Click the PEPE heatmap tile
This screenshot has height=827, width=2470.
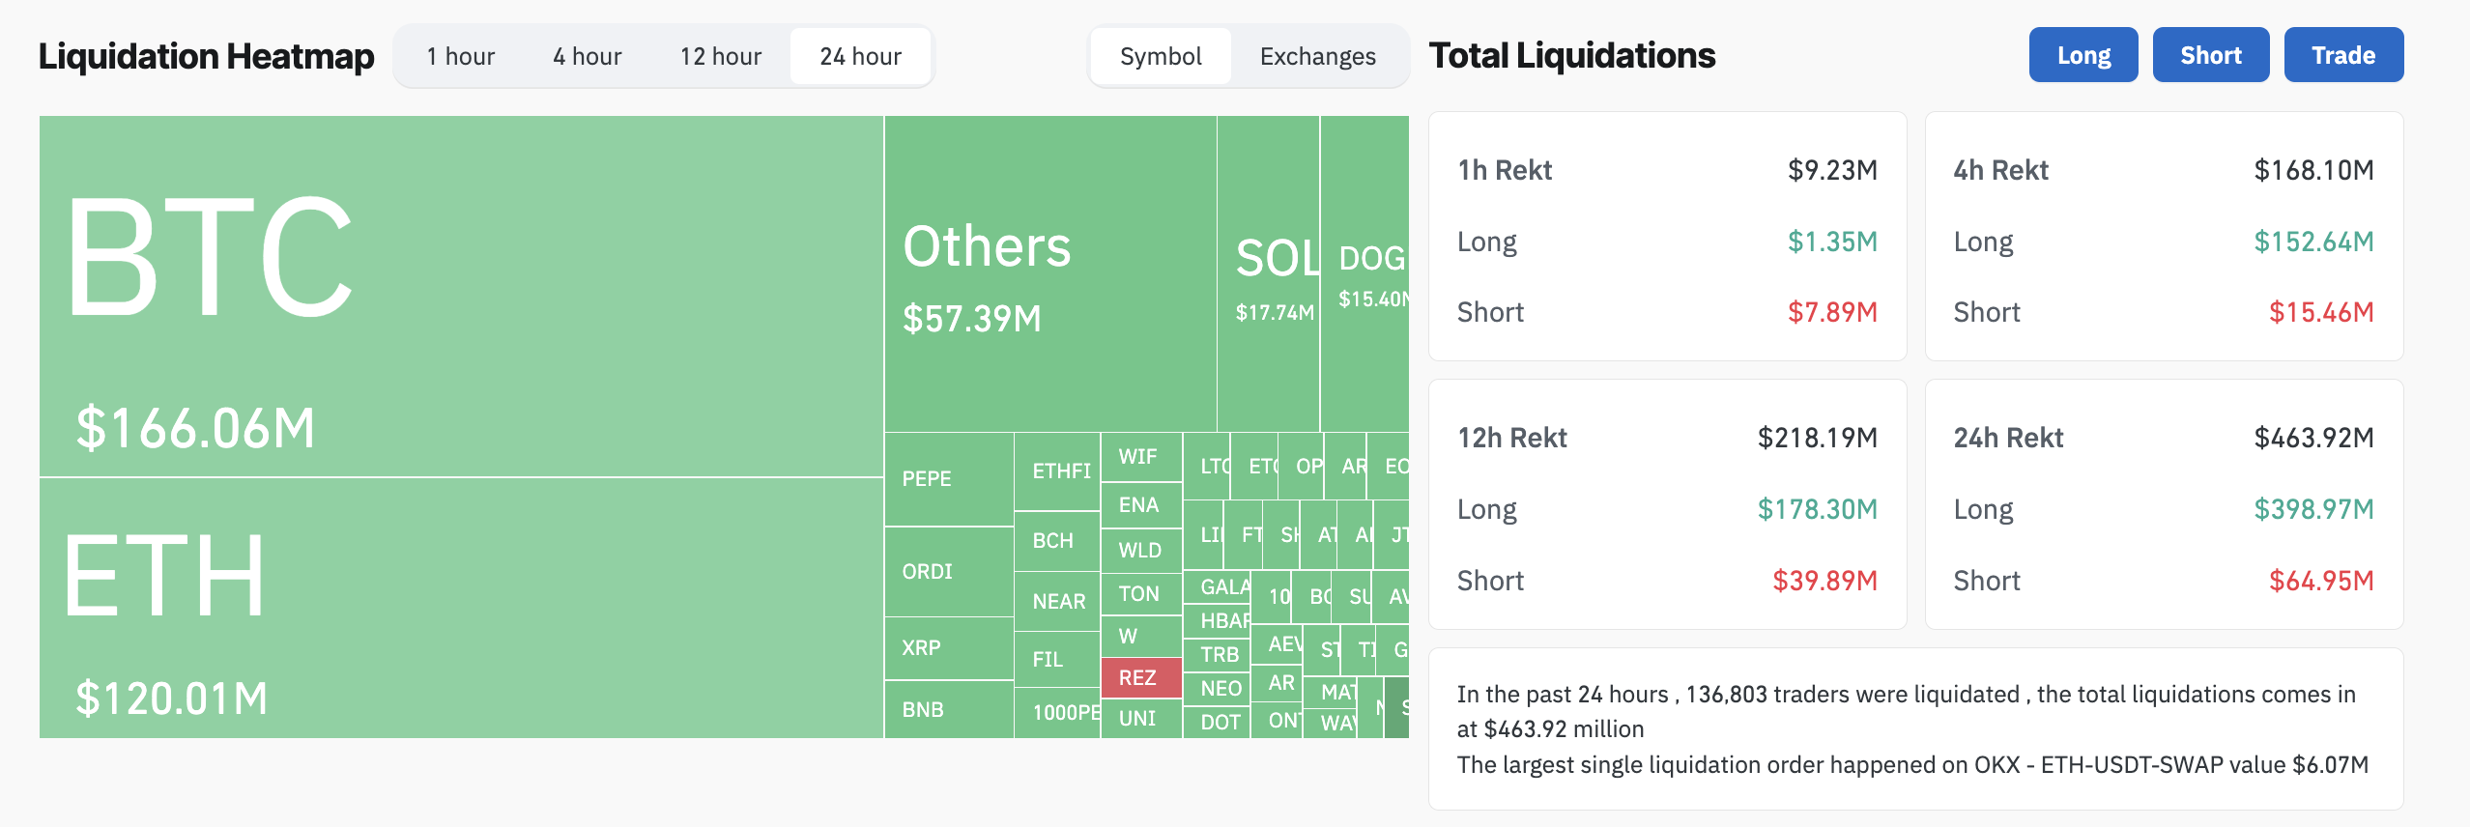pyautogui.click(x=948, y=479)
